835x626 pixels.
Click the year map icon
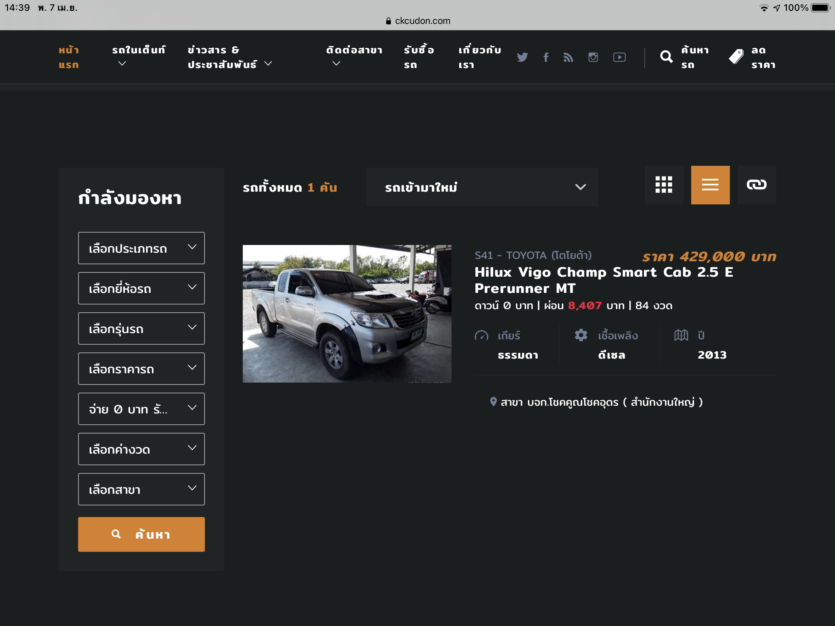pos(681,335)
